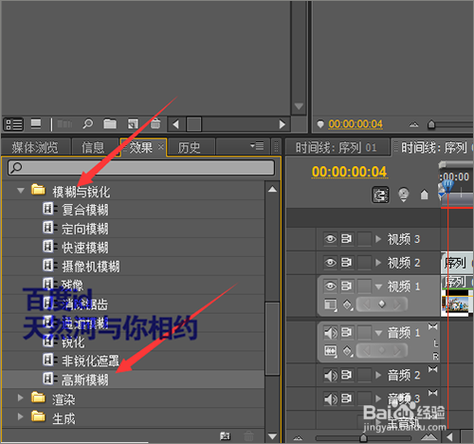The image size is (474, 444).
Task: Expand the 音频 2 track
Action: (x=378, y=376)
